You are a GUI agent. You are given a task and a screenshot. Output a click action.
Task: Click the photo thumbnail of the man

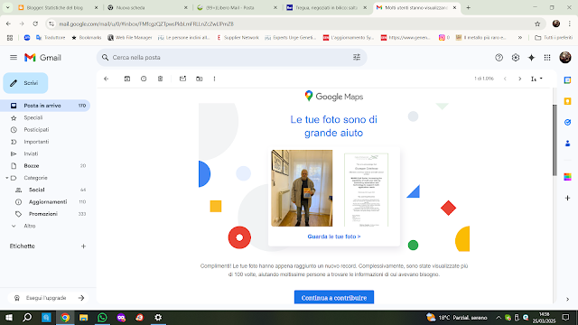click(x=302, y=188)
